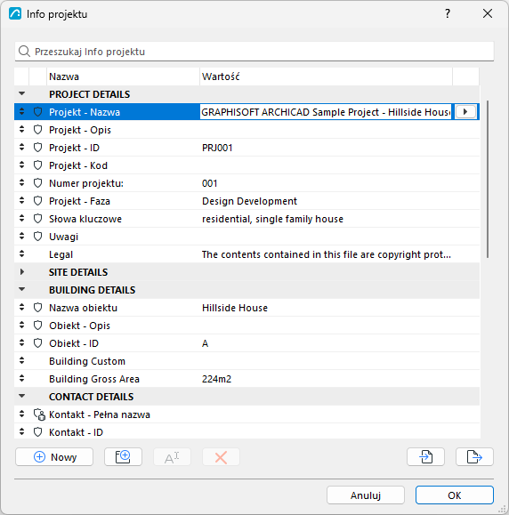Click the search magnifier icon

click(x=24, y=52)
